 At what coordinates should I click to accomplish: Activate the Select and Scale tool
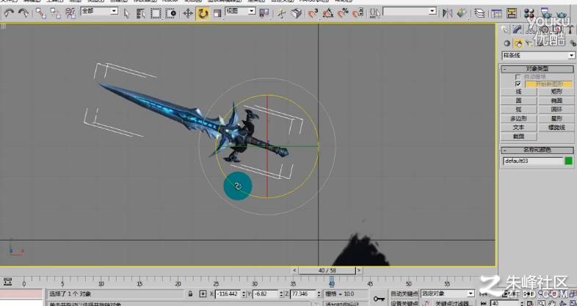pyautogui.click(x=217, y=14)
